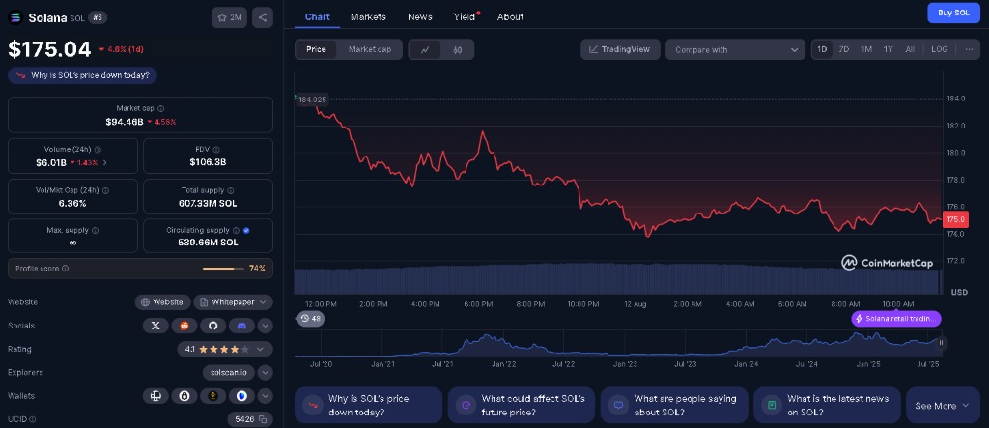Open the Compare with dropdown
The width and height of the screenshot is (989, 428).
pos(735,49)
